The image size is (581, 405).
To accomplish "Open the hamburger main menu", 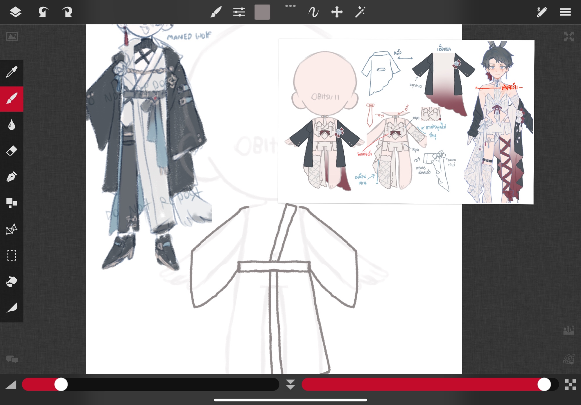I will coord(565,12).
